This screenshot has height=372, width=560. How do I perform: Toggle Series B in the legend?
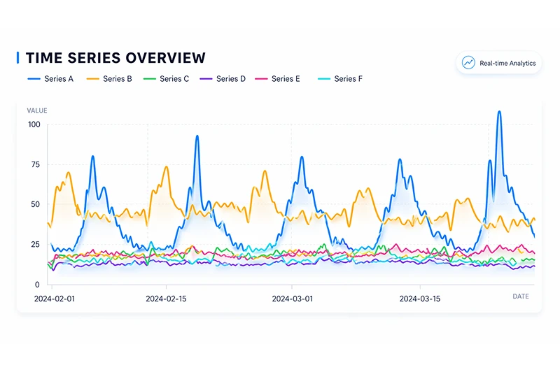pos(109,79)
